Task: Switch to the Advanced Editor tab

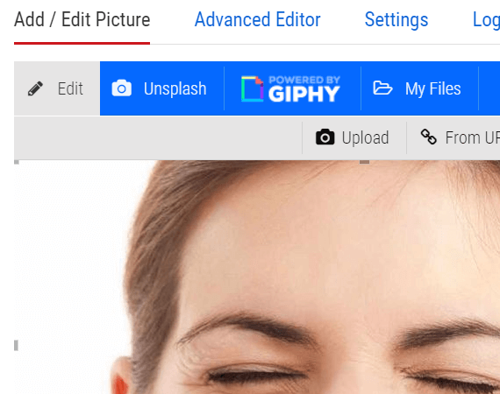Action: tap(257, 20)
